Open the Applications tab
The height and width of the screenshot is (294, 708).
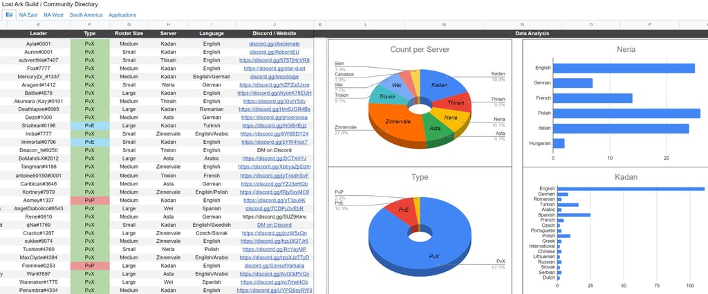[122, 15]
